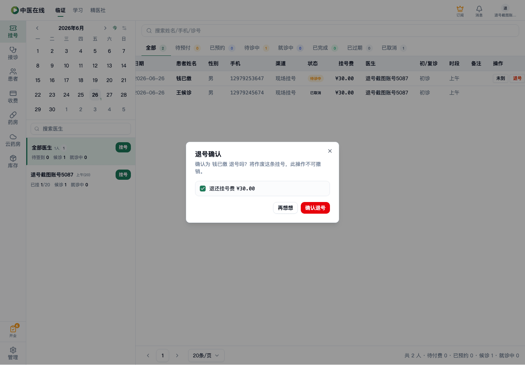The height and width of the screenshot is (365, 525).
Task: Go to previous month in calendar
Action: click(37, 28)
